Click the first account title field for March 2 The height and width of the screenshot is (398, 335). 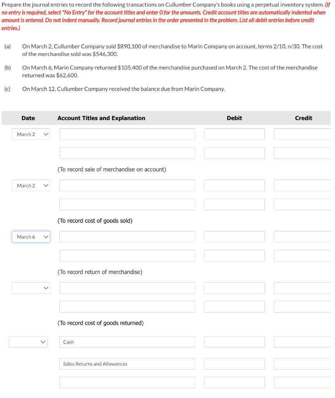point(127,134)
